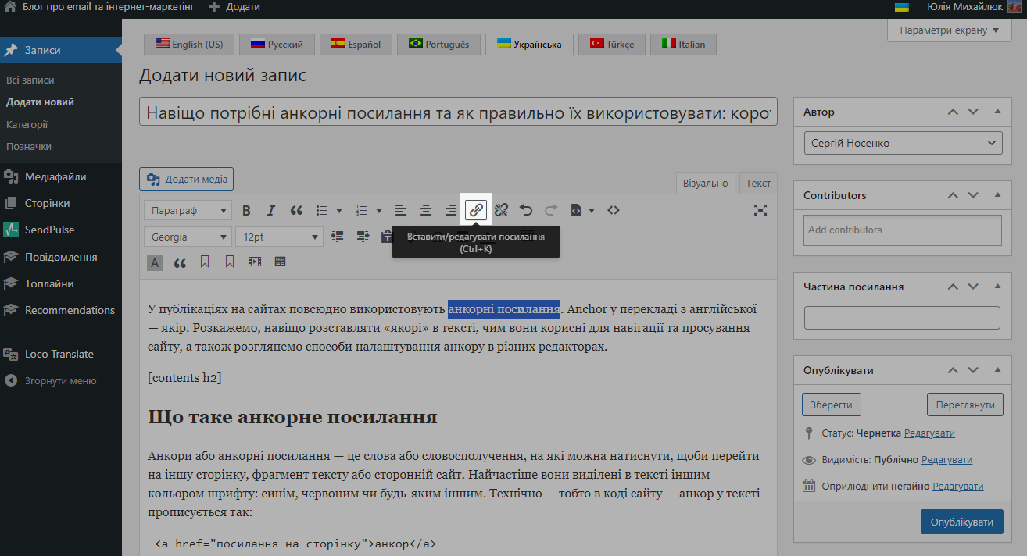The width and height of the screenshot is (1027, 556).
Task: Remove link using the unlink icon
Action: point(501,210)
